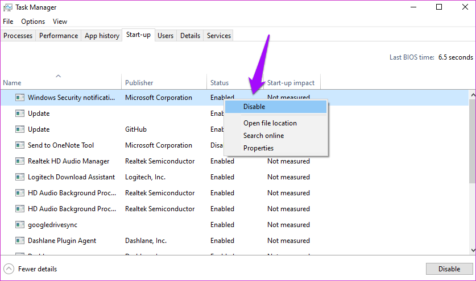Maximize the Task Manager window
The height and width of the screenshot is (281, 476).
[x=439, y=7]
